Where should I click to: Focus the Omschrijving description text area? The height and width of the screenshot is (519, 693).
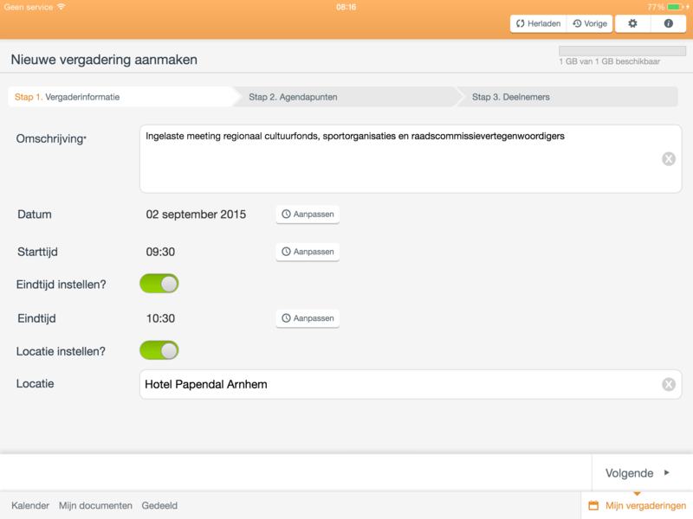(x=411, y=159)
